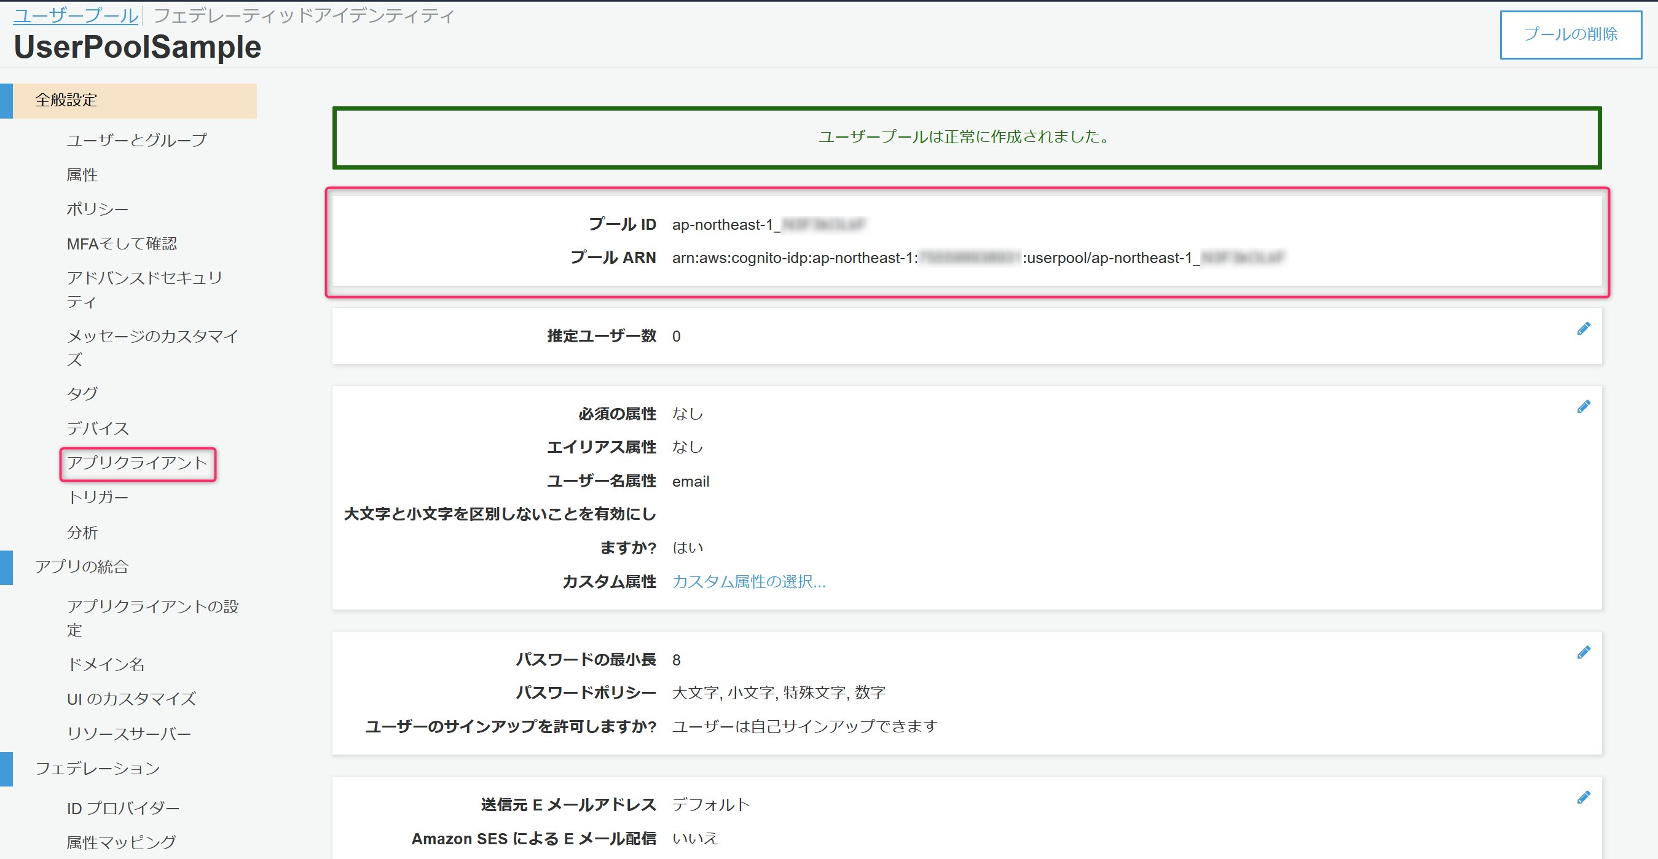Edit attributes via pencil icon beside 必須の属性

1584,407
